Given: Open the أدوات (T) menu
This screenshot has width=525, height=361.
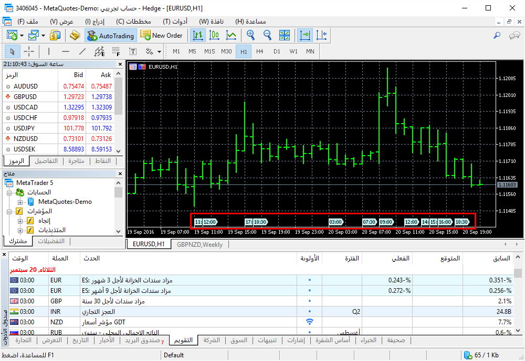Looking at the screenshot, I should click(175, 21).
